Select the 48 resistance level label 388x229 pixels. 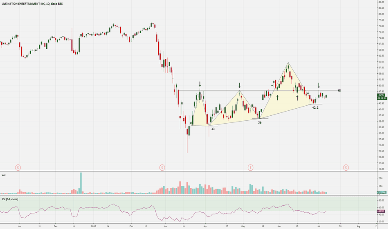(339, 91)
